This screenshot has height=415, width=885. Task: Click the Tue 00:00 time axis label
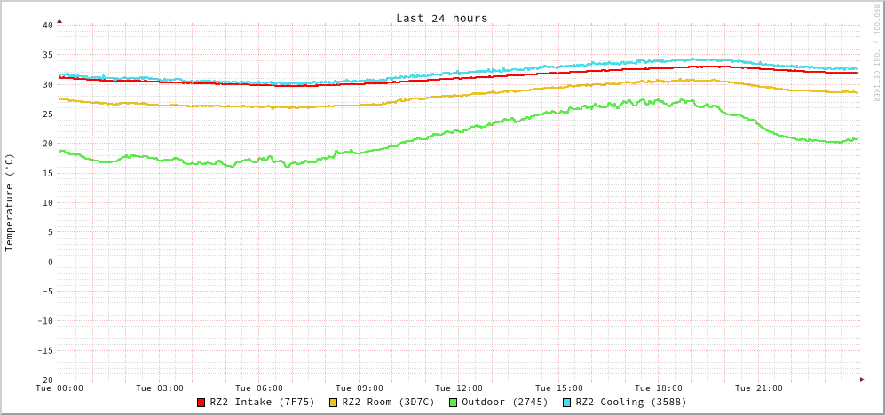tap(59, 388)
